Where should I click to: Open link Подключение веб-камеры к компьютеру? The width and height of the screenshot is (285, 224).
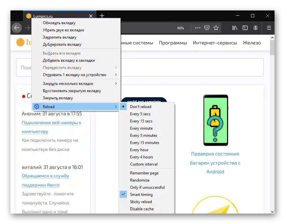click(51, 127)
